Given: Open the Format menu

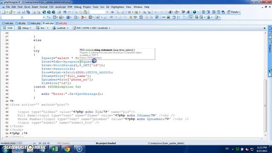Looking at the screenshot, I should coord(43,7).
